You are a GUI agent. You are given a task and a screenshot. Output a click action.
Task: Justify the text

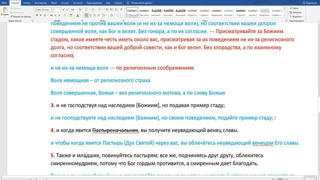click(x=99, y=15)
